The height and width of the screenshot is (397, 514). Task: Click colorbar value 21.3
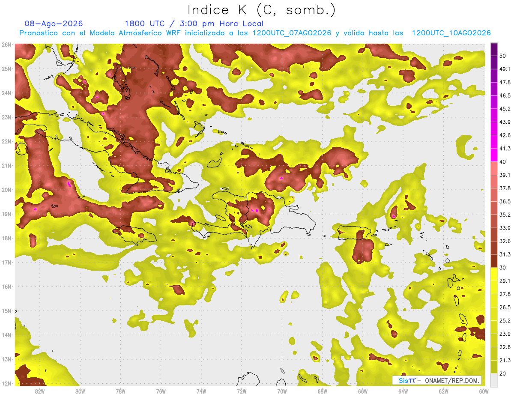tap(505, 360)
